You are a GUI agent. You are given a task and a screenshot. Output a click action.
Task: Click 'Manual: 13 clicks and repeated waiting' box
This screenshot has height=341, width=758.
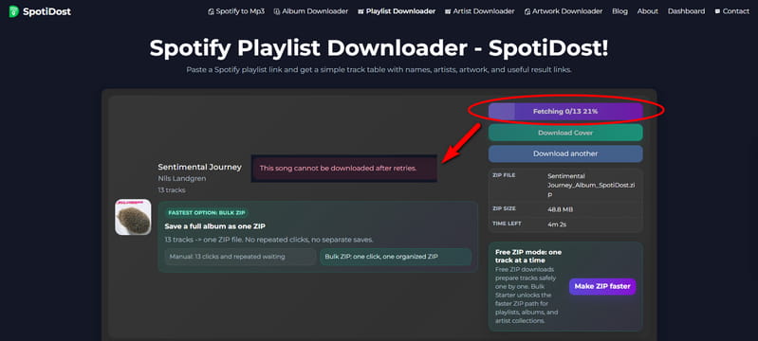240,257
